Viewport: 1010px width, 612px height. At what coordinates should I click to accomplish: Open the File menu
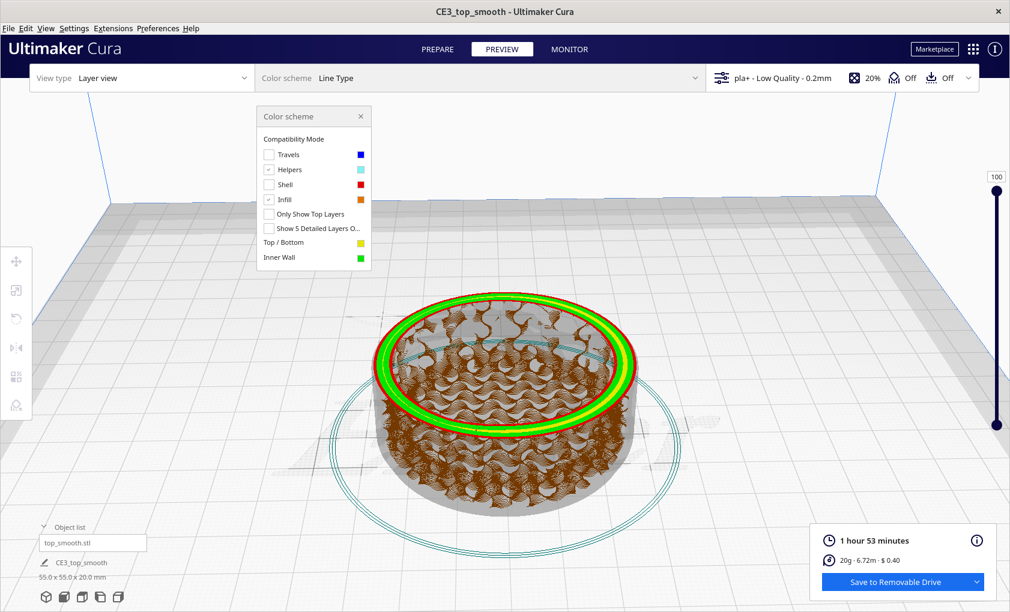pos(8,28)
